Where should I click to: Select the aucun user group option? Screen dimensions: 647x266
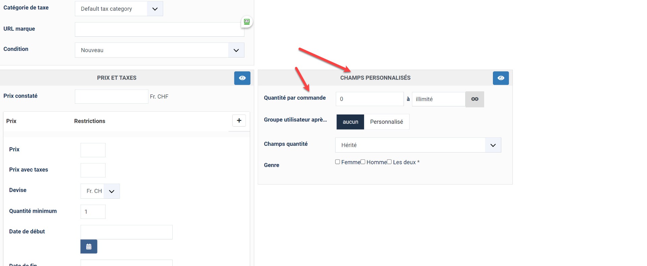coord(350,122)
